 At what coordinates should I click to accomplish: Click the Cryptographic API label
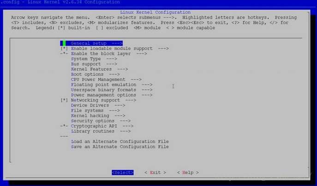click(94, 126)
